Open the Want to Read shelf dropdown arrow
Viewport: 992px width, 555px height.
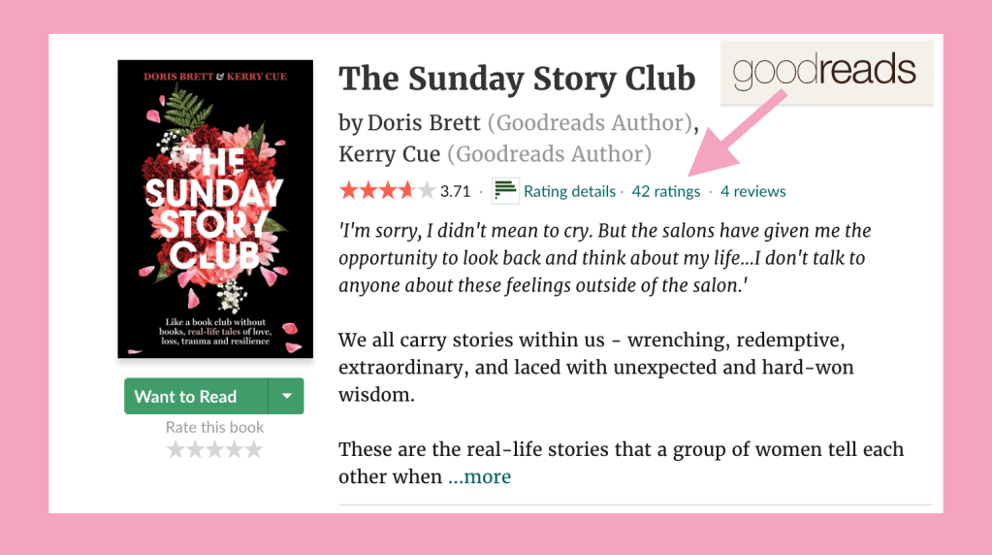tap(286, 396)
